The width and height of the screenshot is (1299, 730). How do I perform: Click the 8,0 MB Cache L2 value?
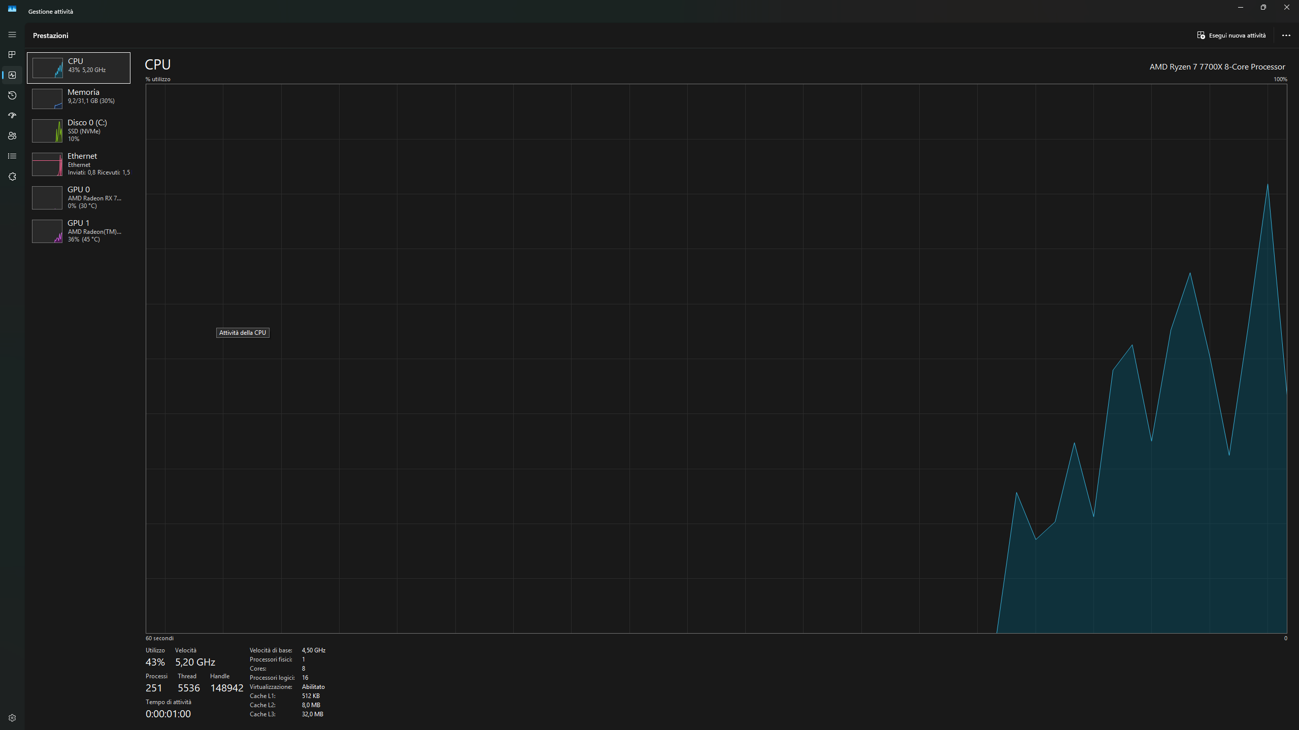(x=311, y=705)
